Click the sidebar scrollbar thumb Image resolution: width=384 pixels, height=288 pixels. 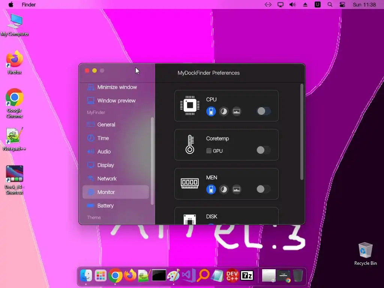click(152, 161)
